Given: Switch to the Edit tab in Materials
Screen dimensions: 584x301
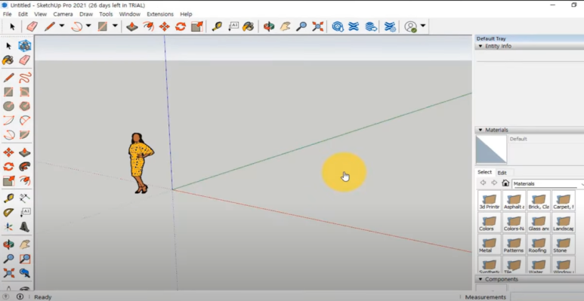Looking at the screenshot, I should click(x=502, y=173).
